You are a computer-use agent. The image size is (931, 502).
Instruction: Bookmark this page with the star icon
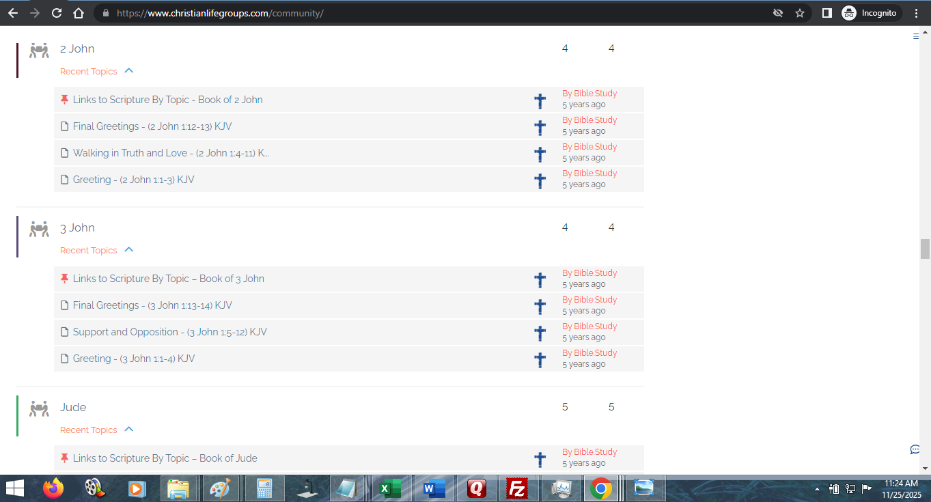click(x=800, y=13)
